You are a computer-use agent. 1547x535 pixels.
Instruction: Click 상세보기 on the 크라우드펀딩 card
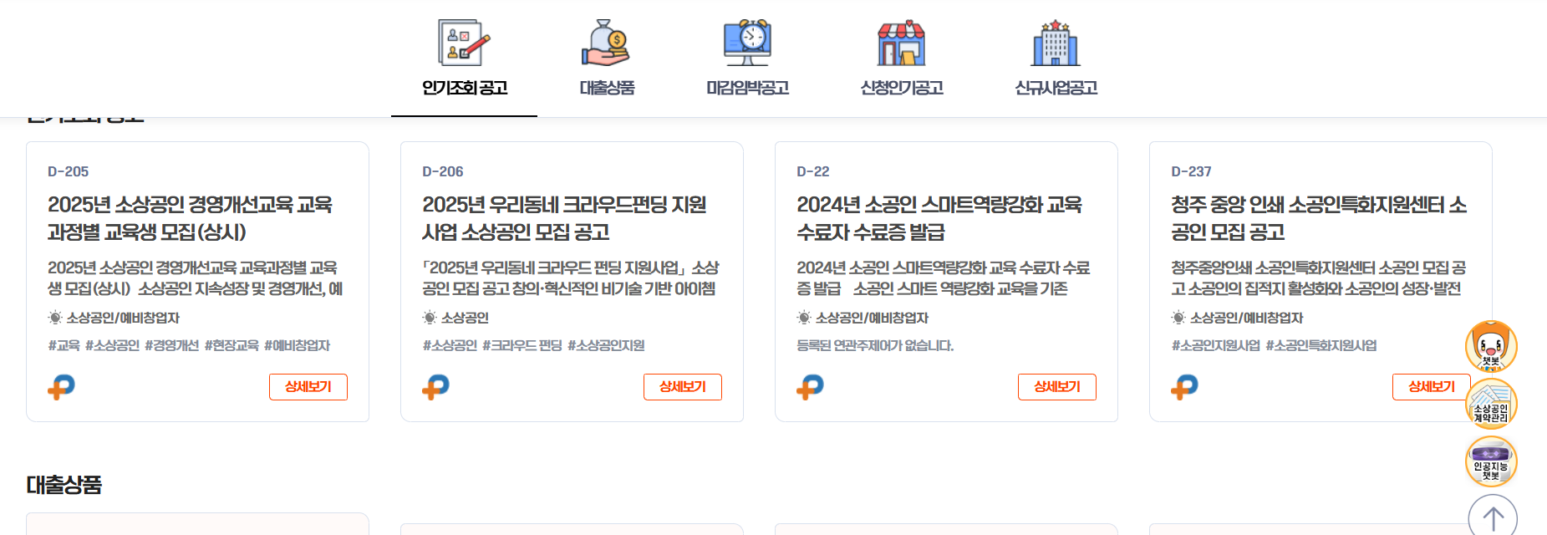(682, 387)
